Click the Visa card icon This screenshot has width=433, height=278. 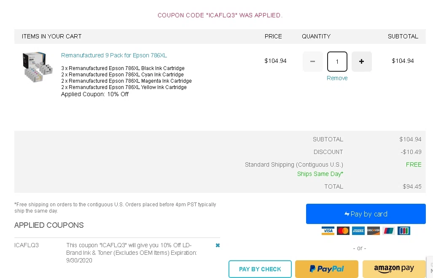click(x=328, y=231)
